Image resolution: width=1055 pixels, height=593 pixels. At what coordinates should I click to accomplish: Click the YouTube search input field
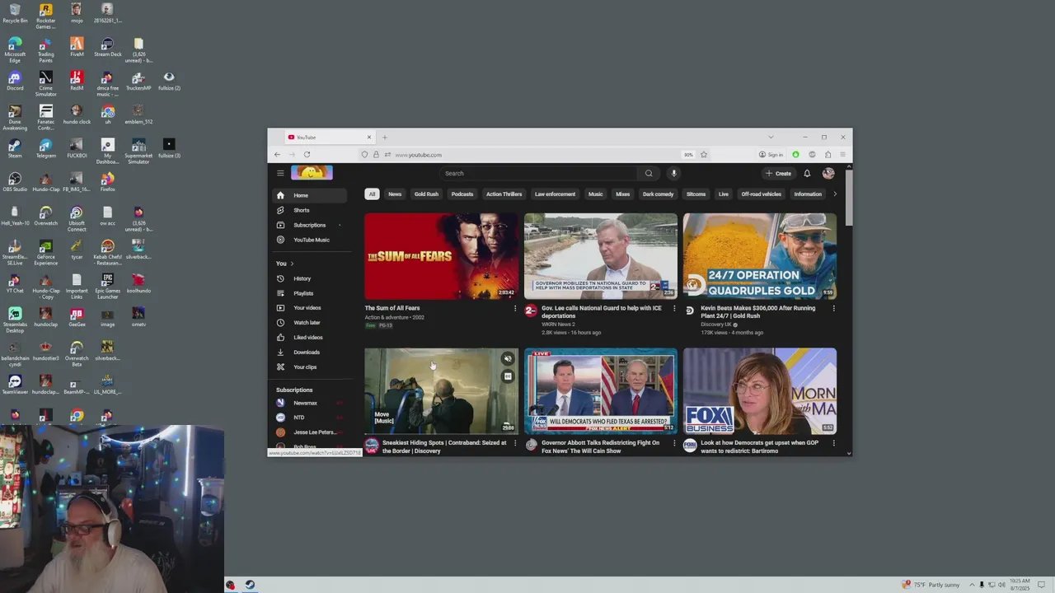(539, 173)
